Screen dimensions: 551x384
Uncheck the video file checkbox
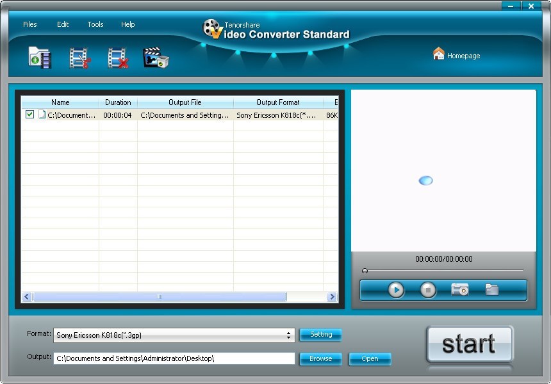coord(29,115)
